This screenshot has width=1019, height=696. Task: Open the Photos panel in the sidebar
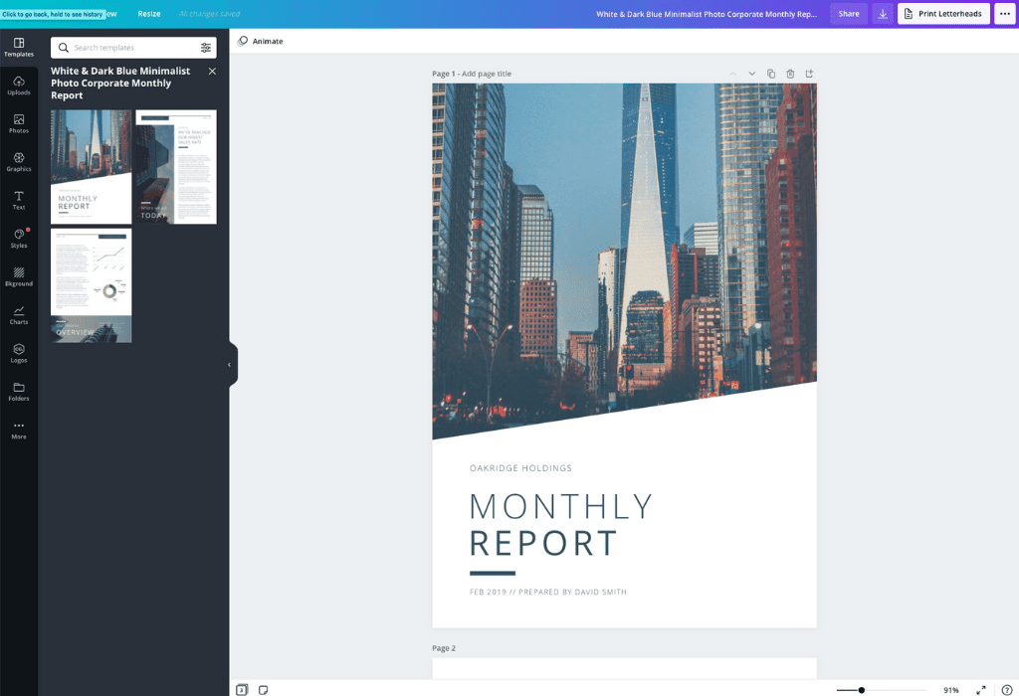coord(19,123)
